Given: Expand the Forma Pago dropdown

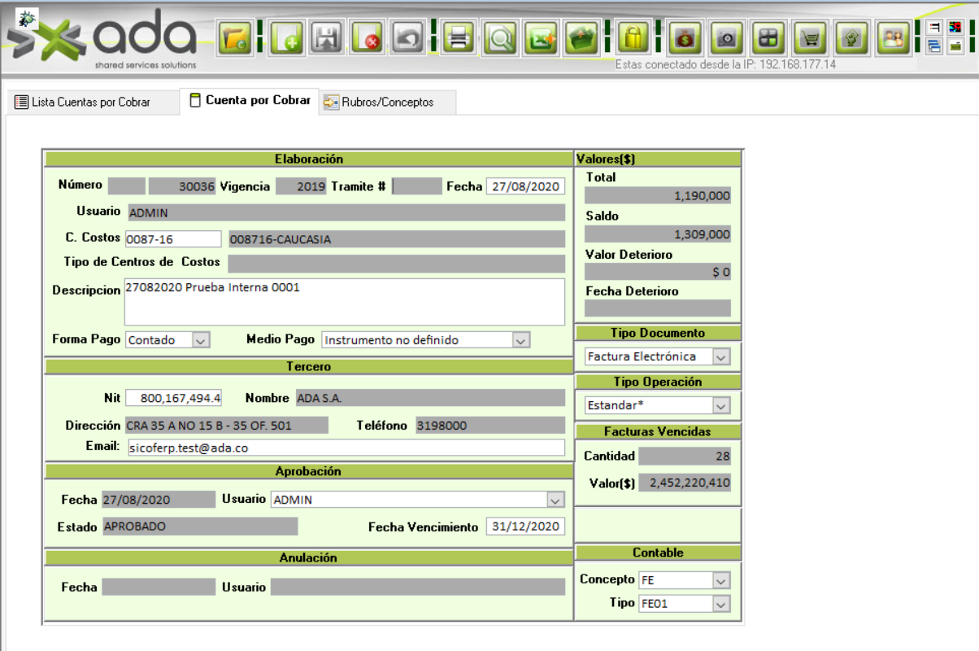Looking at the screenshot, I should pyautogui.click(x=201, y=340).
